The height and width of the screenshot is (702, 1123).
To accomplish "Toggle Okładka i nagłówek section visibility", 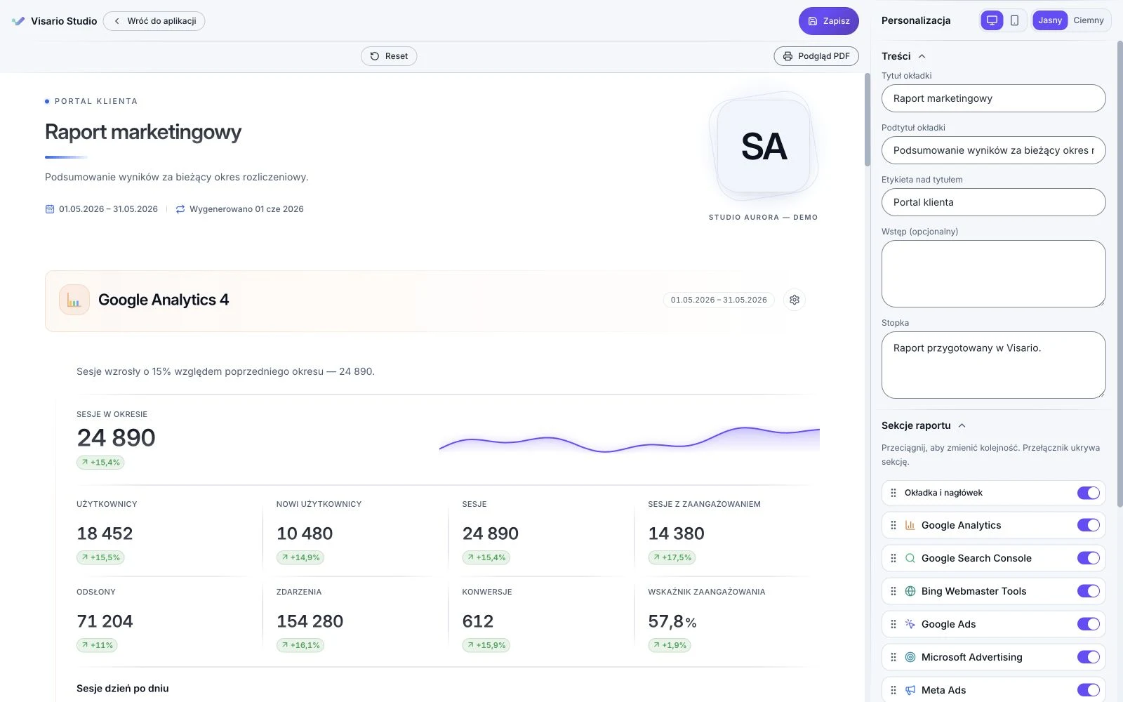I will pyautogui.click(x=1089, y=493).
